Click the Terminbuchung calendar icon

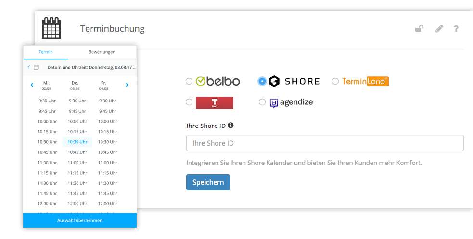pyautogui.click(x=51, y=28)
